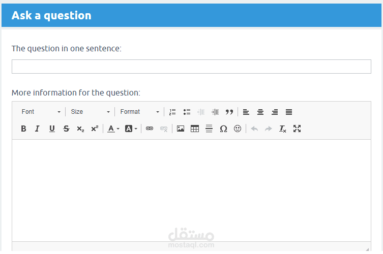Screen dimensions: 383x254
Task: Insert a numbered list
Action: 172,112
